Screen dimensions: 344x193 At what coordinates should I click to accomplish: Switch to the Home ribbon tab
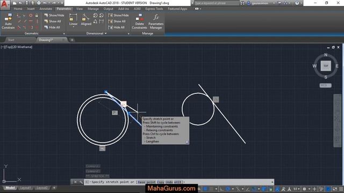pyautogui.click(x=18, y=9)
